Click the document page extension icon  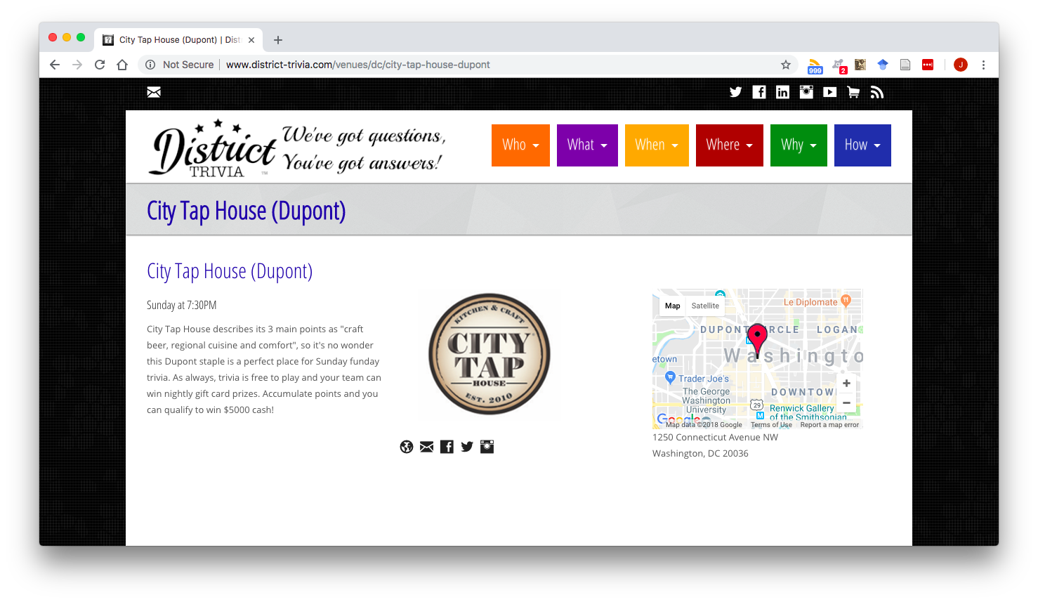[905, 65]
